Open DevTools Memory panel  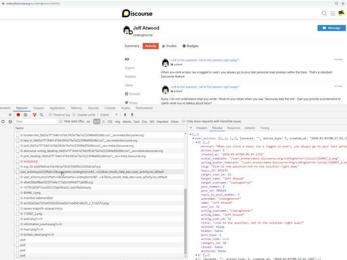pyautogui.click(x=76, y=108)
